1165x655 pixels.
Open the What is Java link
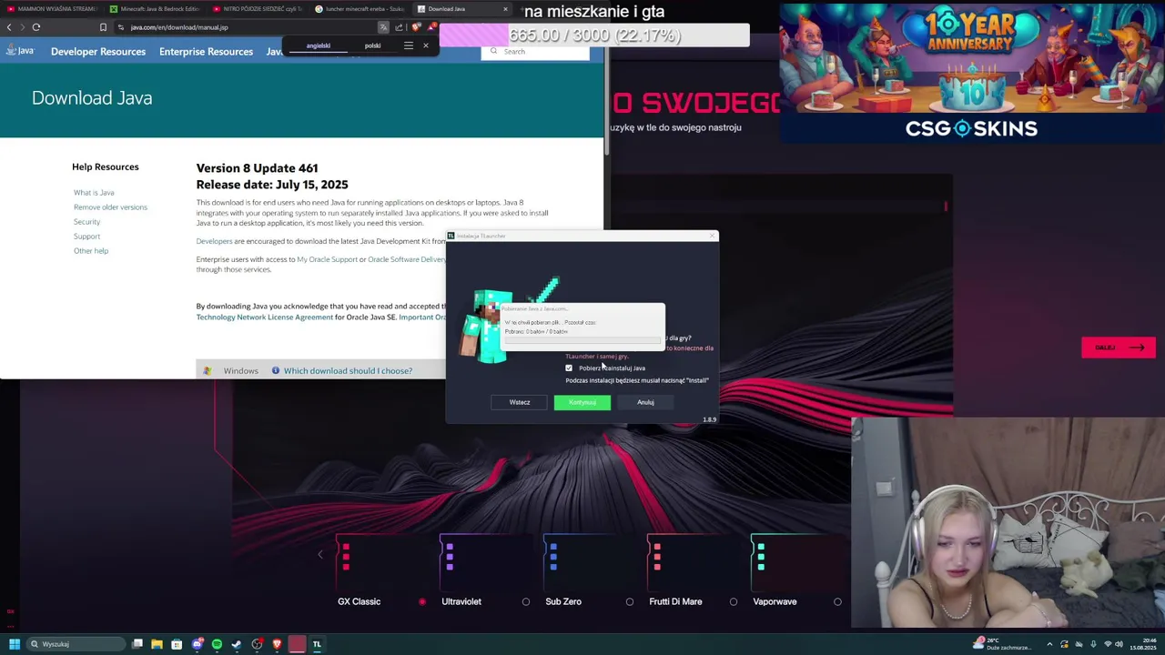94,193
